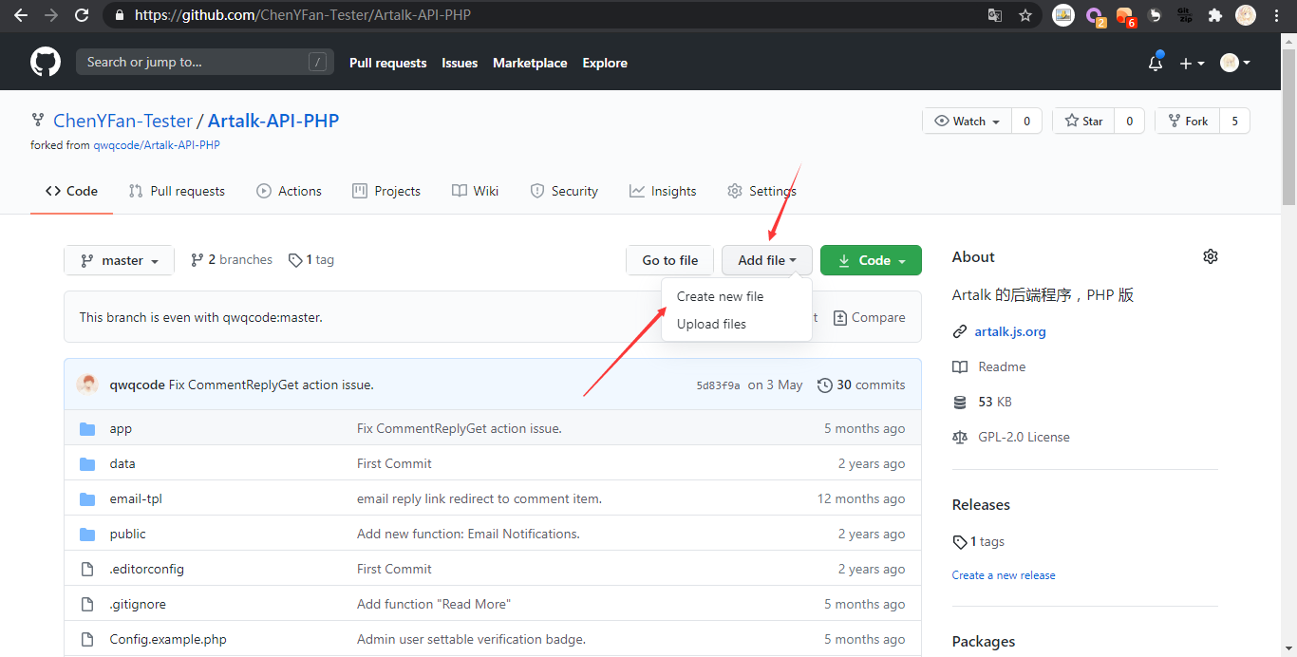1297x657 pixels.
Task: Click the translate page icon
Action: point(995,15)
